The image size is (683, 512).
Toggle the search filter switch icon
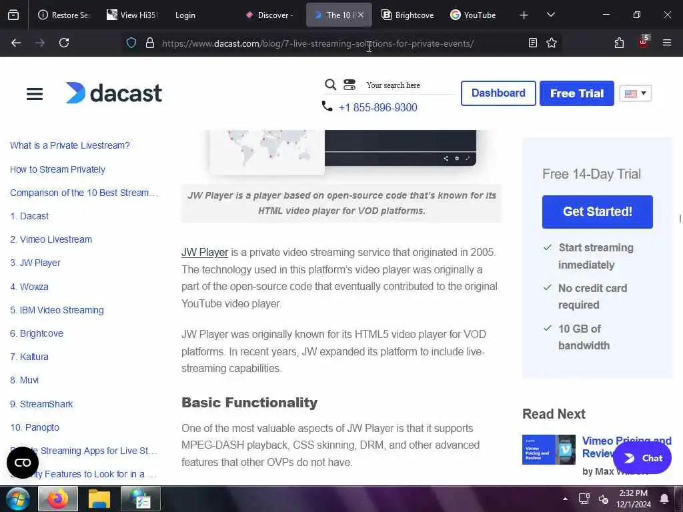(x=350, y=85)
